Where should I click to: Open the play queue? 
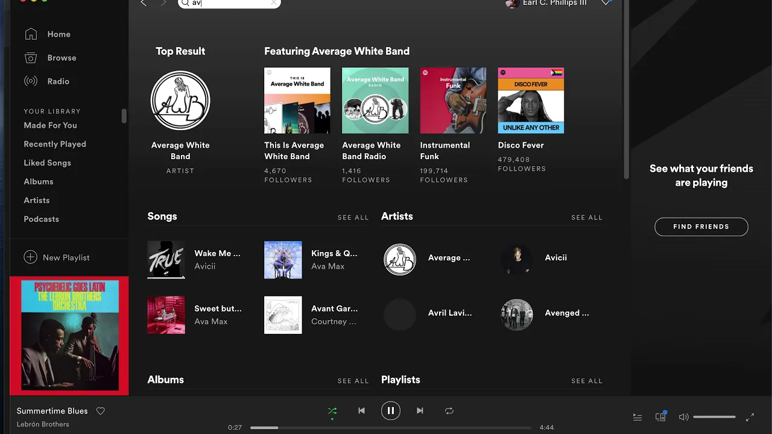pyautogui.click(x=638, y=417)
